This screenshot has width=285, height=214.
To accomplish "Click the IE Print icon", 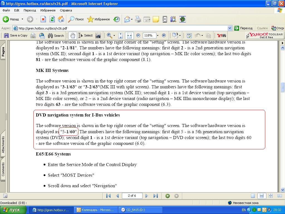I will coord(138,19).
